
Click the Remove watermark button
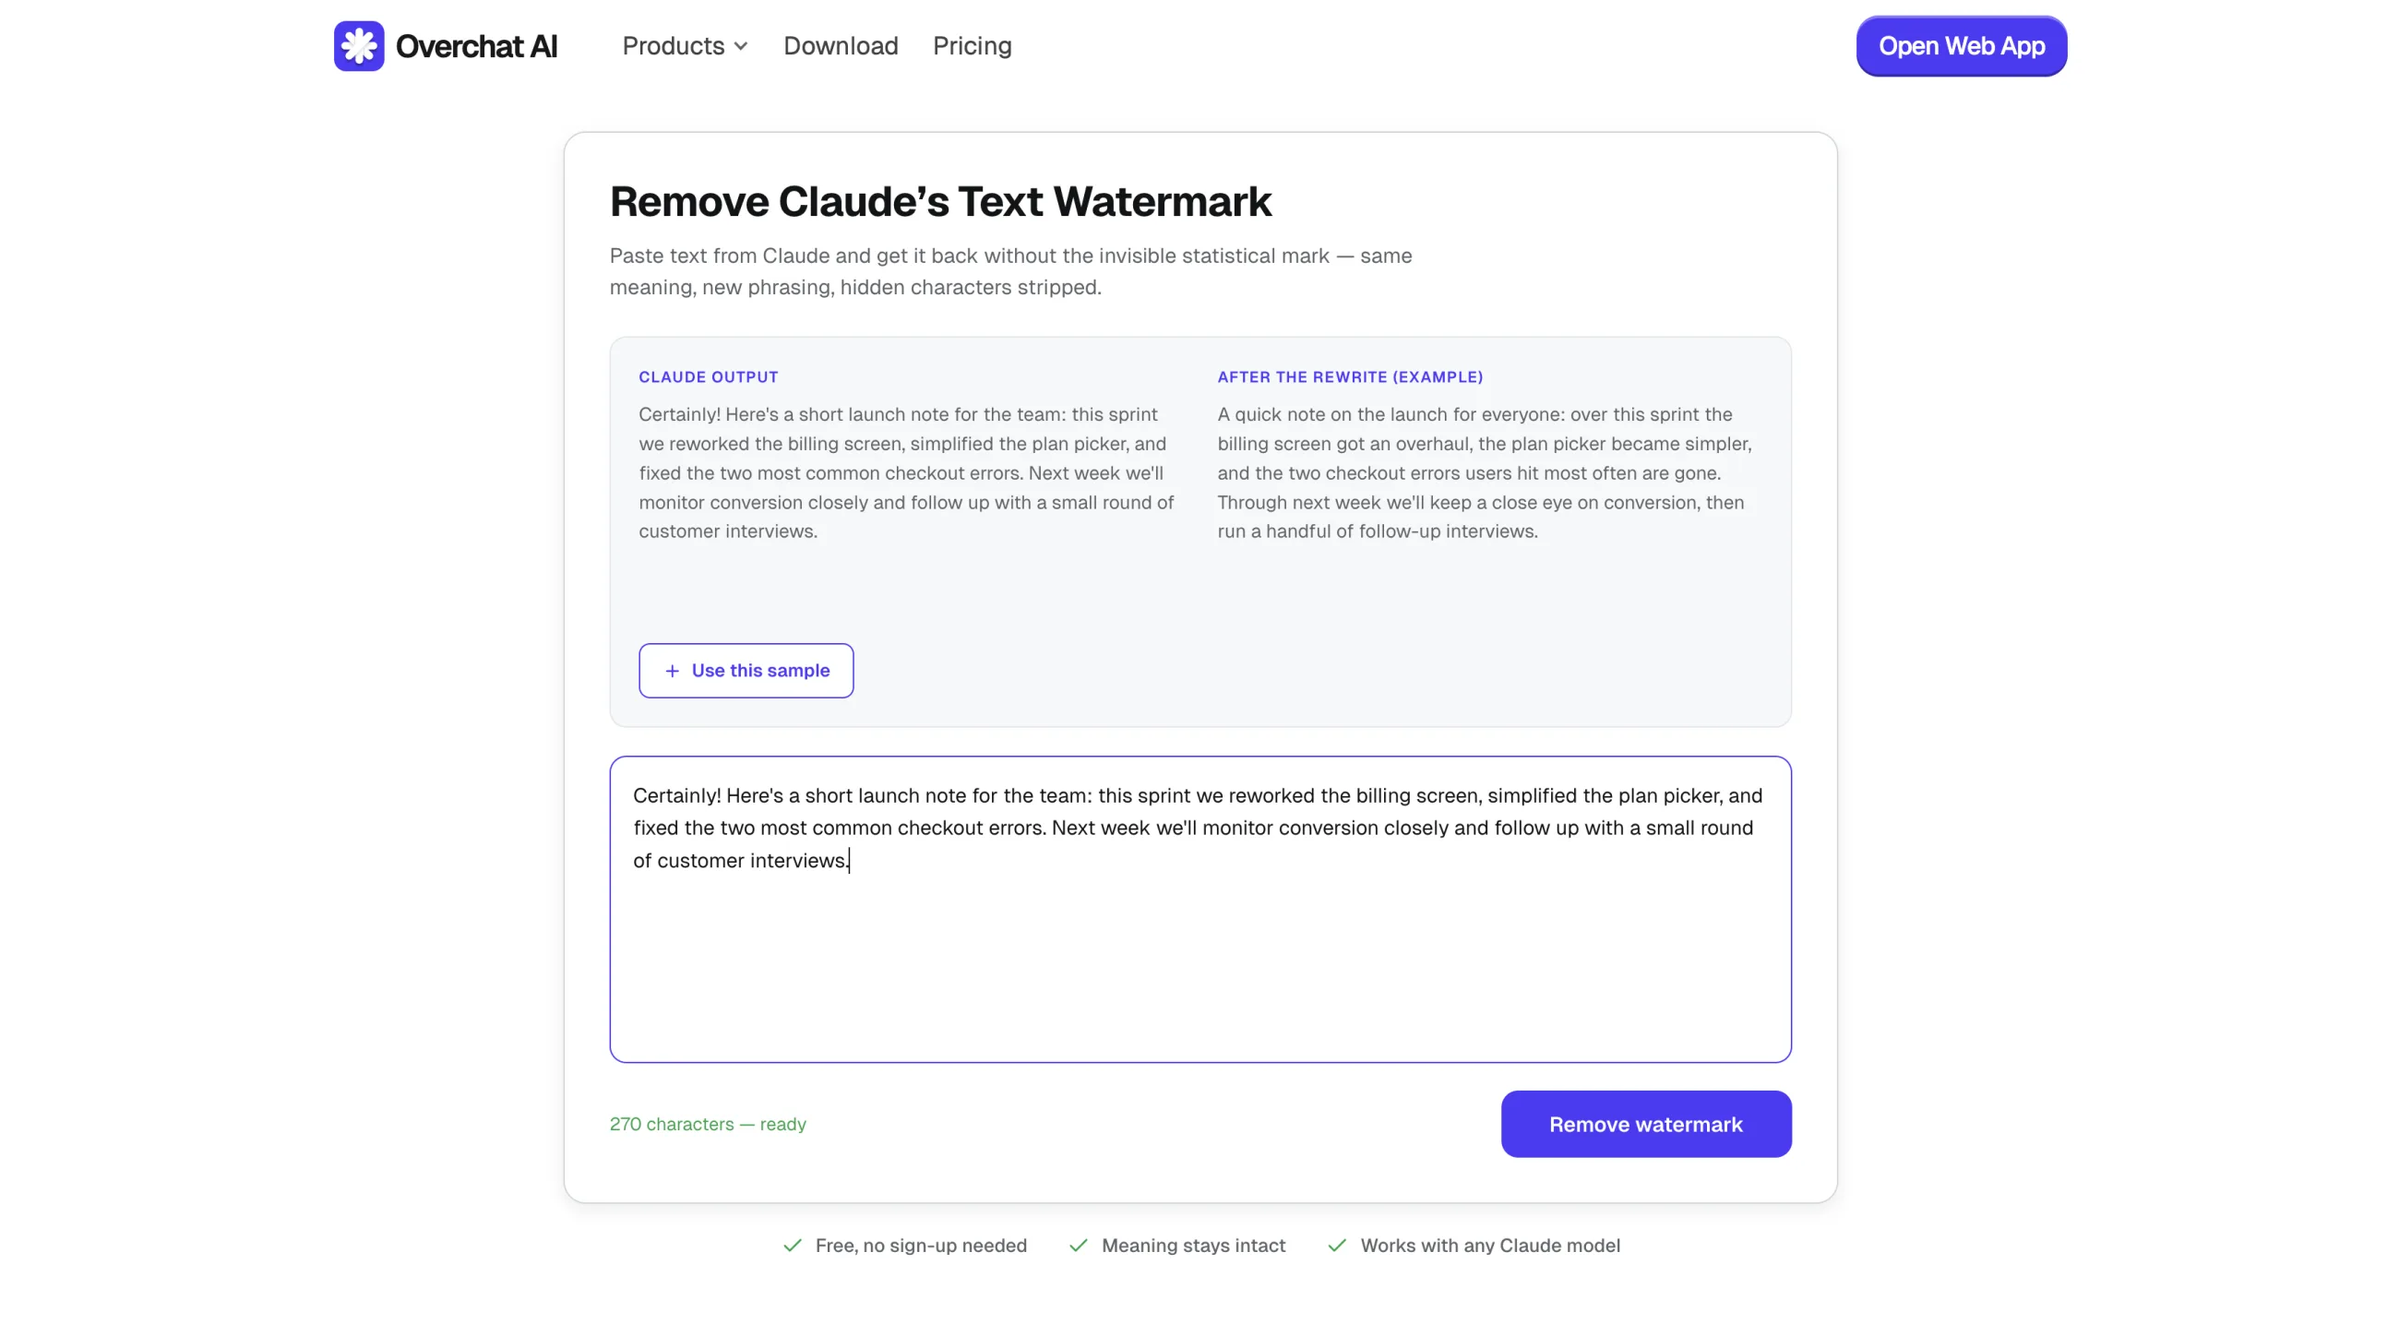coord(1644,1124)
